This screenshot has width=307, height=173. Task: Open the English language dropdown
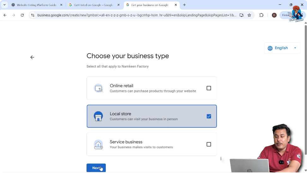click(x=282, y=48)
